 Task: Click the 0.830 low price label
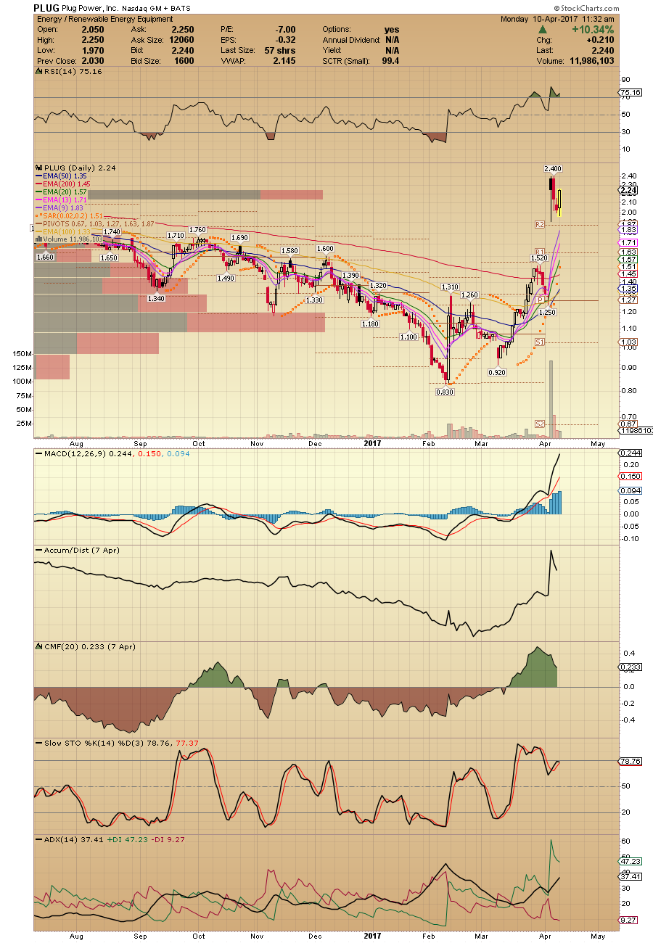444,392
